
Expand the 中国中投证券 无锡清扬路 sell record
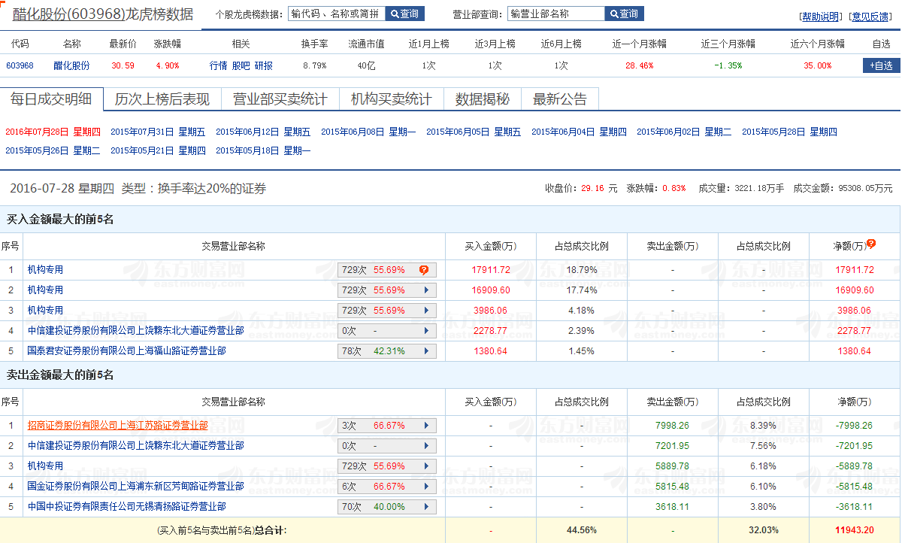[x=425, y=506]
